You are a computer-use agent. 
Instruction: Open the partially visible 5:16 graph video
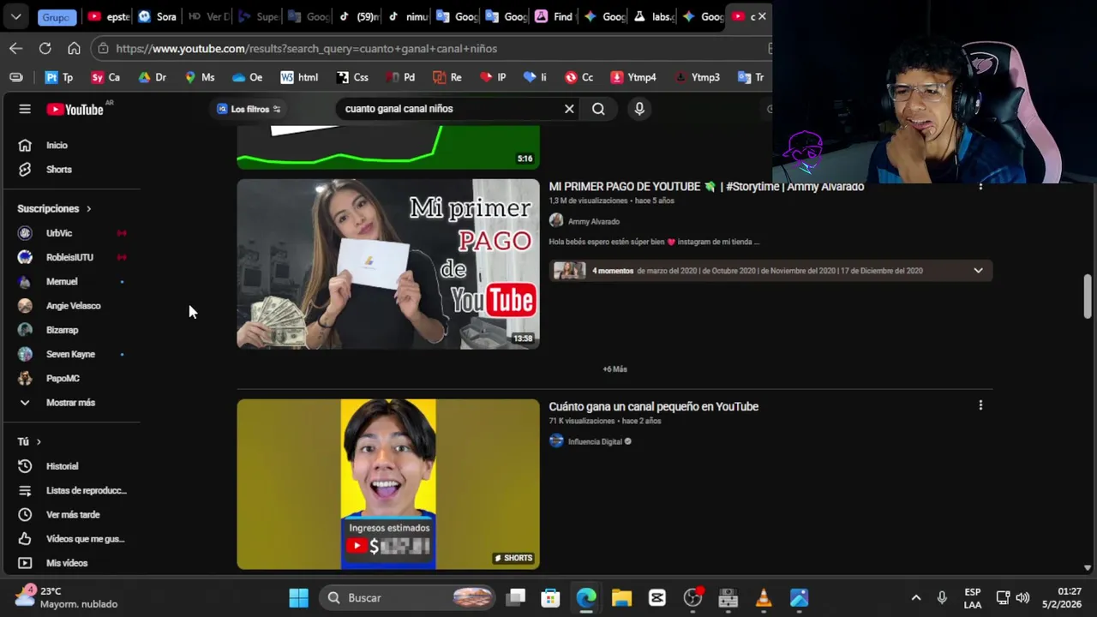click(388, 147)
